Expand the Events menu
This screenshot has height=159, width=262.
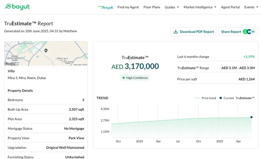pyautogui.click(x=251, y=7)
